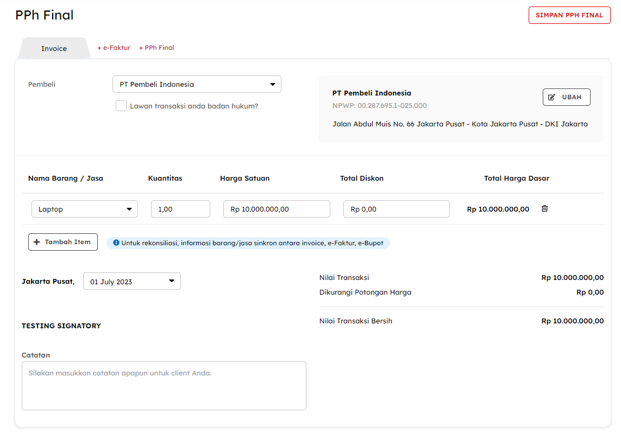Click the NPWP number in the buyer card

click(x=379, y=105)
